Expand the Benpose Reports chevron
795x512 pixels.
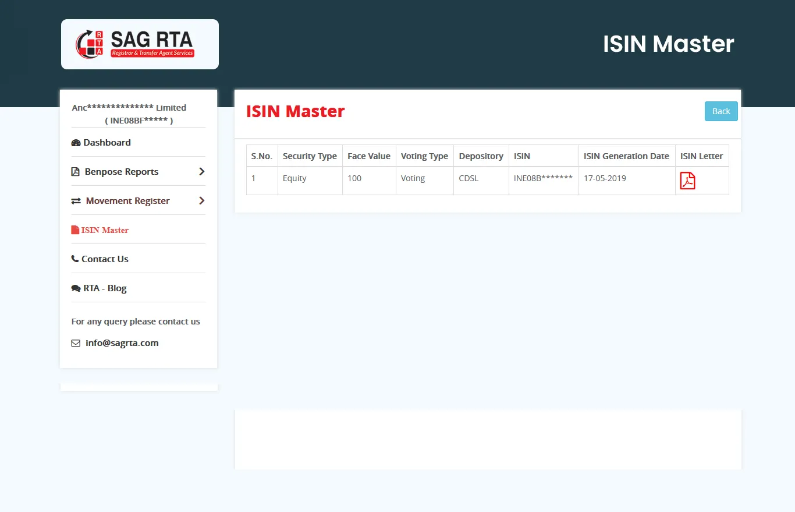click(x=201, y=172)
